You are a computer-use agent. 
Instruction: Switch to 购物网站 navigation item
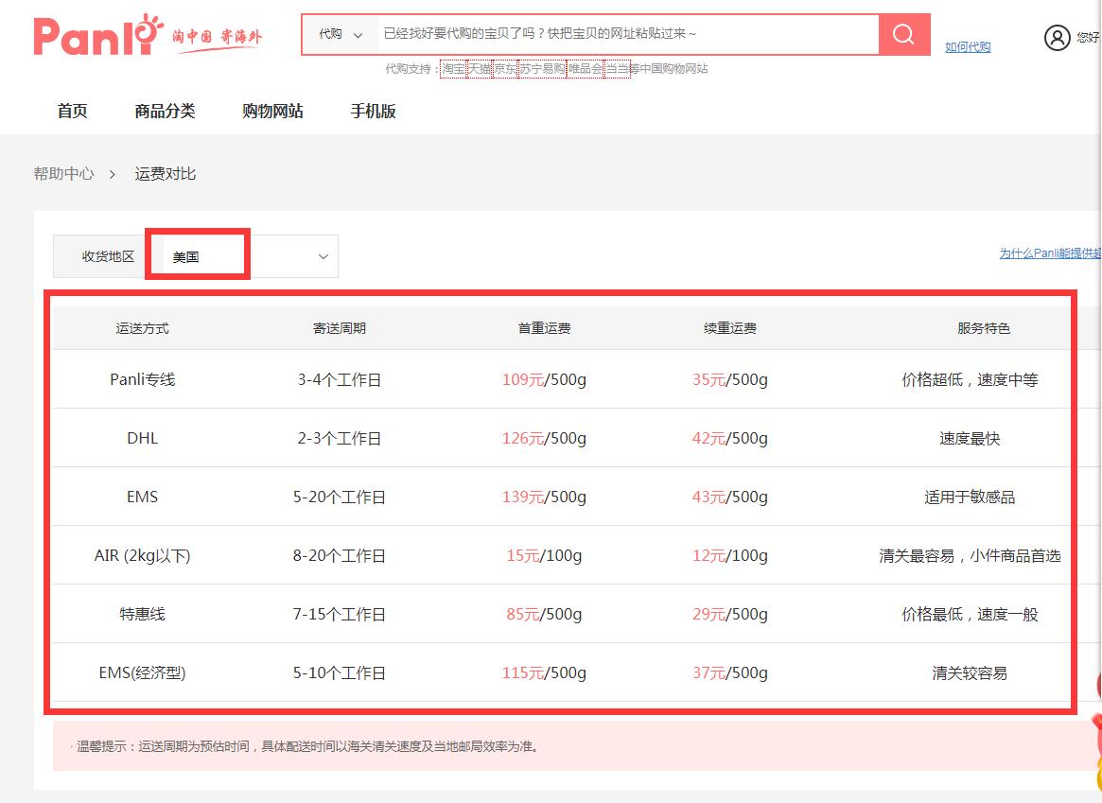click(272, 111)
